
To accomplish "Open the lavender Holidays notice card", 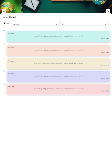I will coord(58,76).
